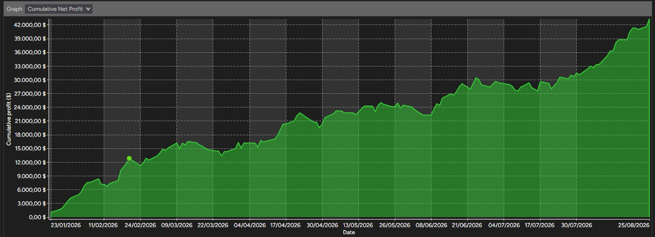Image resolution: width=655 pixels, height=237 pixels.
Task: Click the 23/01/2026 date axis label
Action: coord(67,225)
